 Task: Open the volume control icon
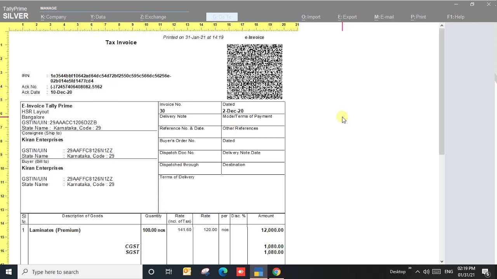(x=426, y=272)
